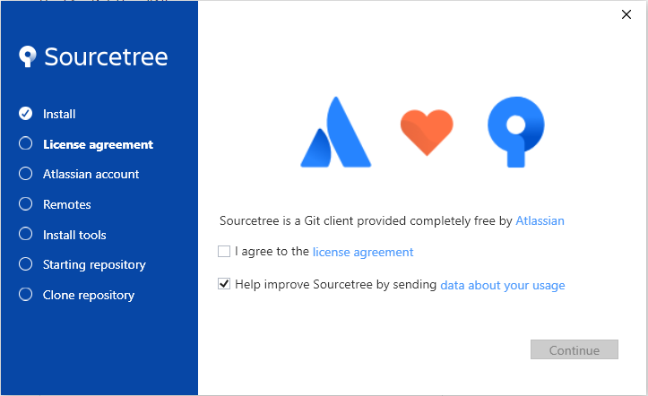648x396 pixels.
Task: Go to the Install tools step
Action: pos(74,235)
